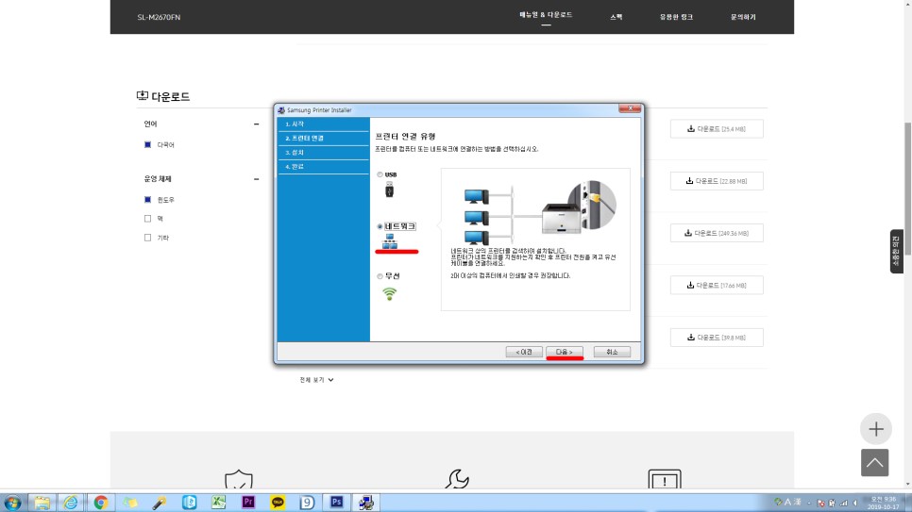Click the < 이전 button in installer
Image resolution: width=912 pixels, height=512 pixels.
(524, 352)
